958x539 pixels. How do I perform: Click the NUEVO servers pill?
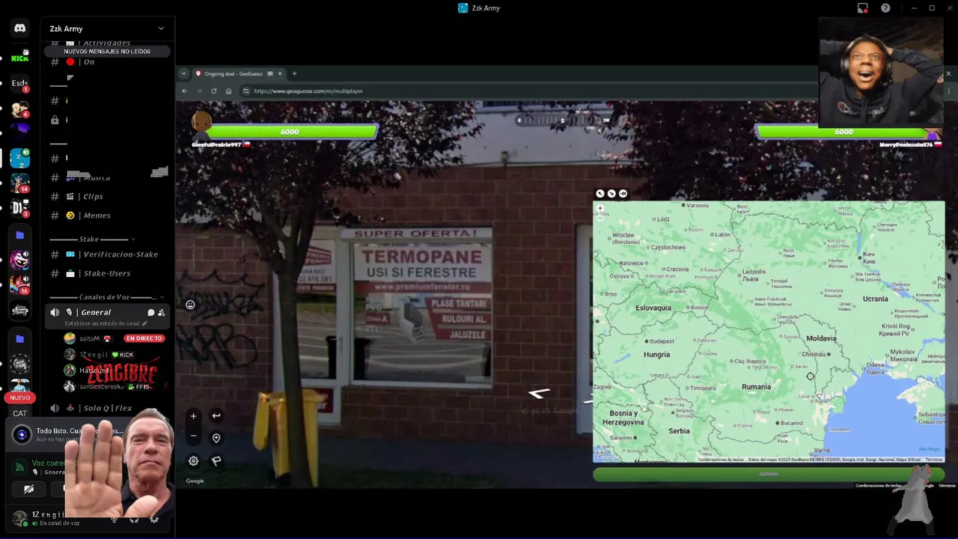(x=19, y=398)
